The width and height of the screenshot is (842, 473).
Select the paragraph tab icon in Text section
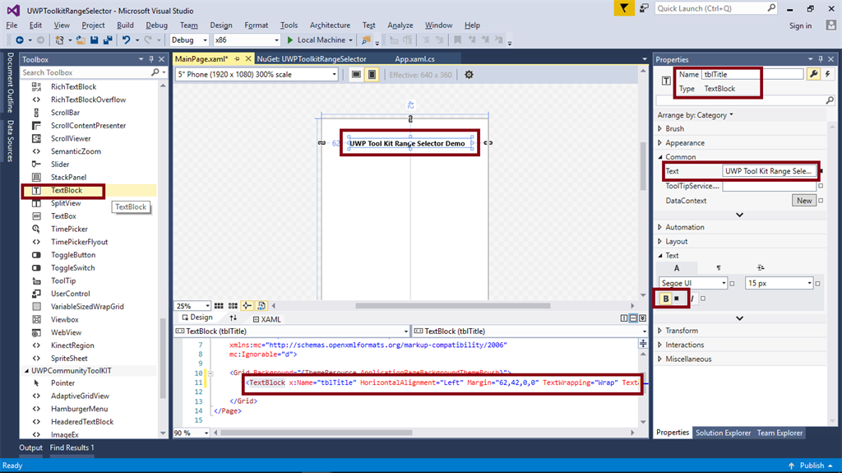719,267
